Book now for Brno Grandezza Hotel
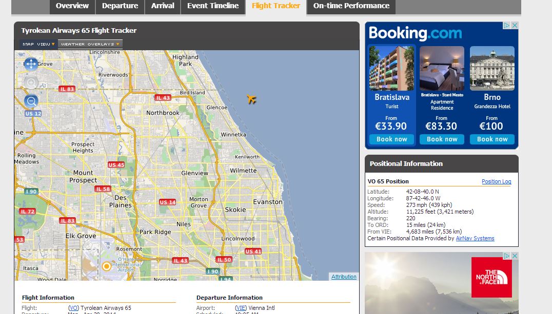Image resolution: width=552 pixels, height=314 pixels. click(x=492, y=139)
